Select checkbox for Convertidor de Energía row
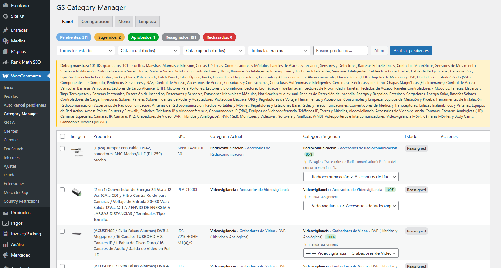The width and height of the screenshot is (501, 268). click(x=62, y=190)
